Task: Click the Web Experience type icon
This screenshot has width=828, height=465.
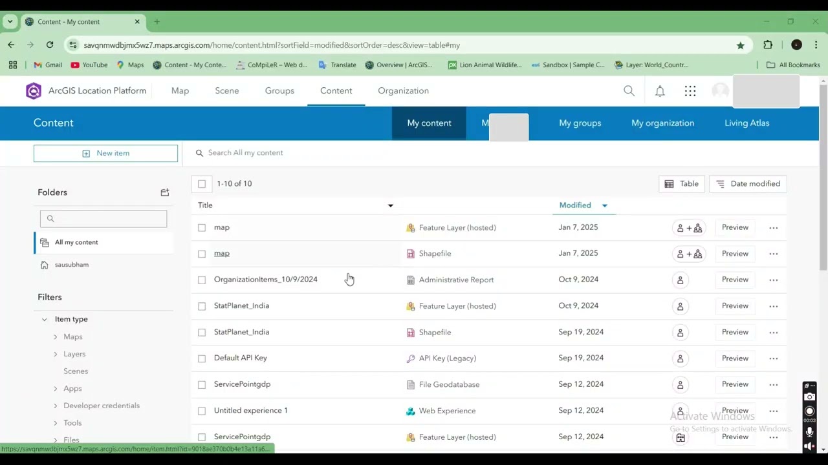Action: [x=410, y=411]
